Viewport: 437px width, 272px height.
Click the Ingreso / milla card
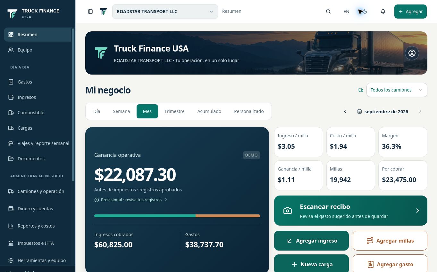[298, 142]
